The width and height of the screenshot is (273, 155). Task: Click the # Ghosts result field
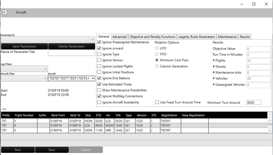click(259, 67)
